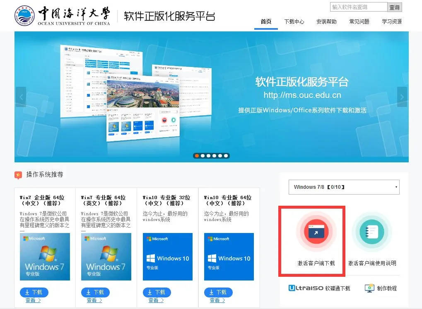The height and width of the screenshot is (309, 422).
Task: Open Windows 7 thumbnail of Win7 企业版 card
Action: [45, 257]
